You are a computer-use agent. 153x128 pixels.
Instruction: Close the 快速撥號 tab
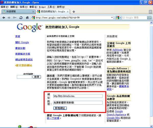pyautogui.click(x=33, y=12)
